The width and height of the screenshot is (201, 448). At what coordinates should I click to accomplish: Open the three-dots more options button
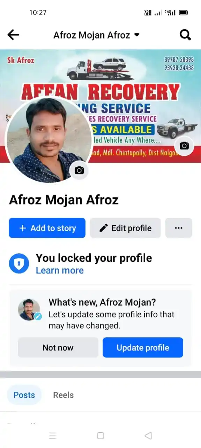pos(179,228)
